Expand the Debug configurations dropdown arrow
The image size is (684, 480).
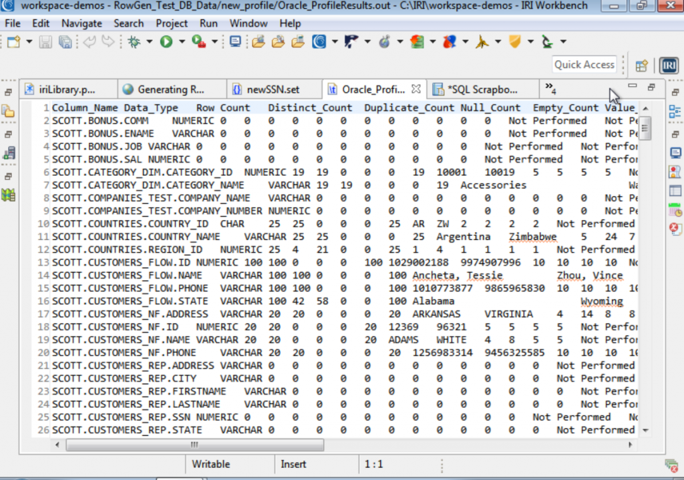tap(149, 41)
